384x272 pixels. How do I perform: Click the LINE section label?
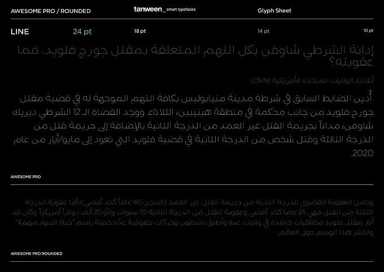click(x=20, y=32)
